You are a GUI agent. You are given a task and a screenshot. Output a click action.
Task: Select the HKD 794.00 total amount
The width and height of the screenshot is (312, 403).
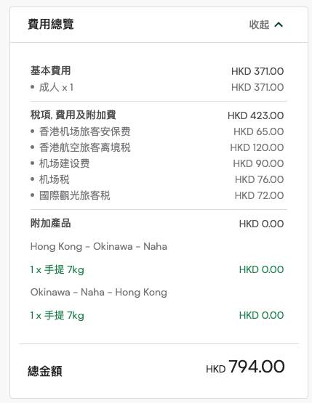(245, 367)
